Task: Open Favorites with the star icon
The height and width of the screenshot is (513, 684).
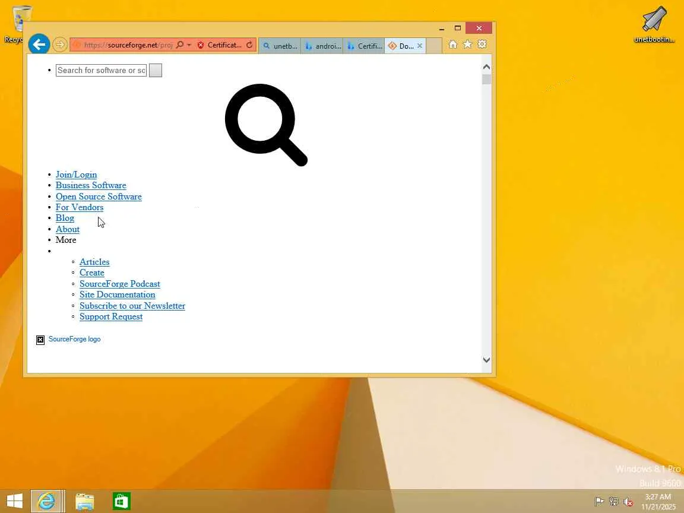Action: click(468, 44)
